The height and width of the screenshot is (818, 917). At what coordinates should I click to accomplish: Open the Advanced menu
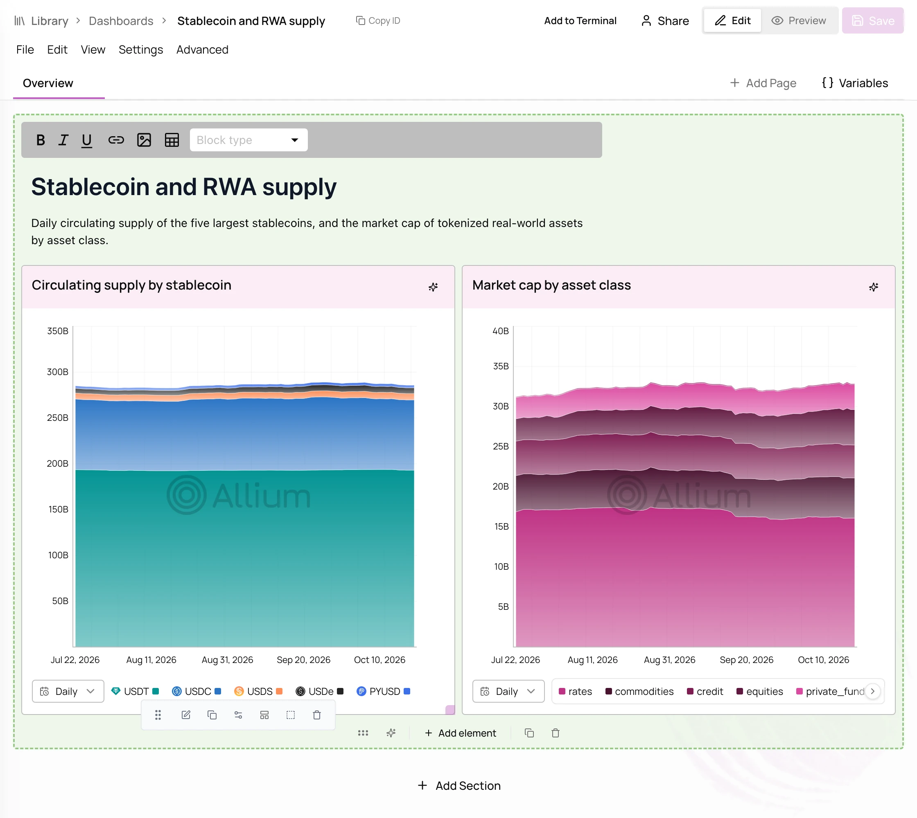point(203,49)
